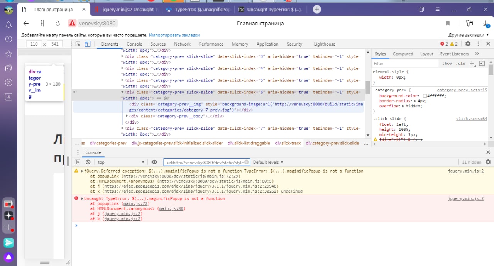This screenshot has height=266, width=494.
Task: Click the back navigation arrow
Action: (x=26, y=23)
